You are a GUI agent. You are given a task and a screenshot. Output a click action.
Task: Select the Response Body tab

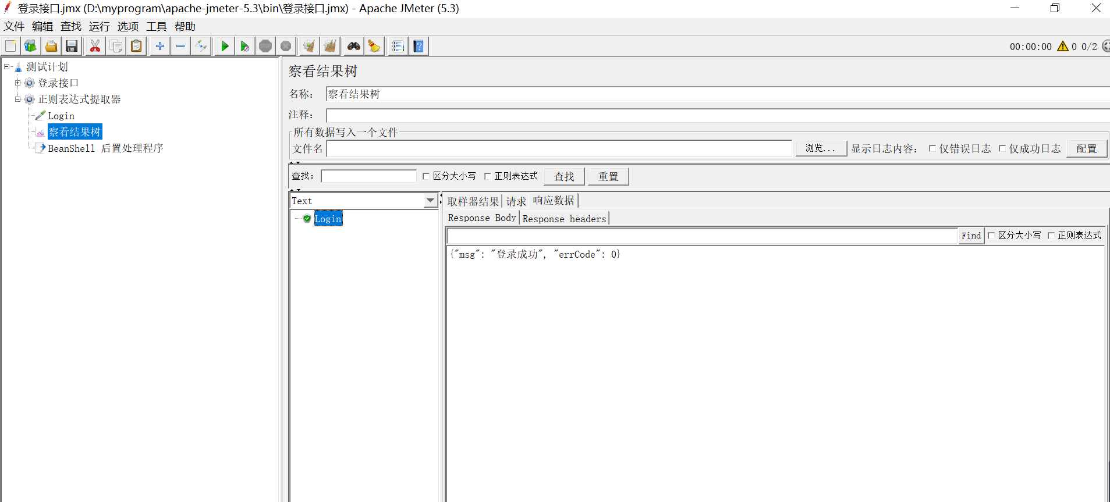[x=482, y=218]
